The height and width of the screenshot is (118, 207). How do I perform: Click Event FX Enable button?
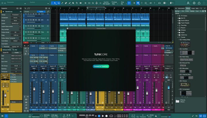click(16, 53)
